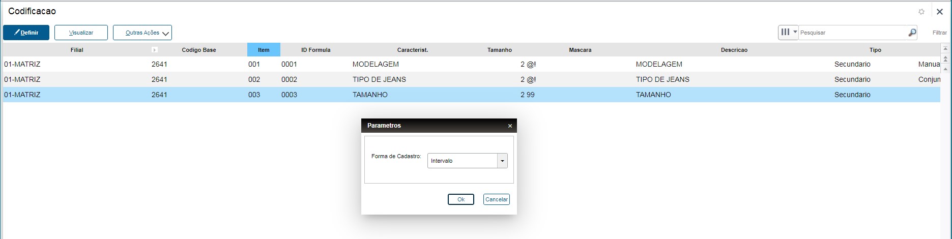Click the magnifying glass search icon
The height and width of the screenshot is (239, 952).
pyautogui.click(x=912, y=33)
